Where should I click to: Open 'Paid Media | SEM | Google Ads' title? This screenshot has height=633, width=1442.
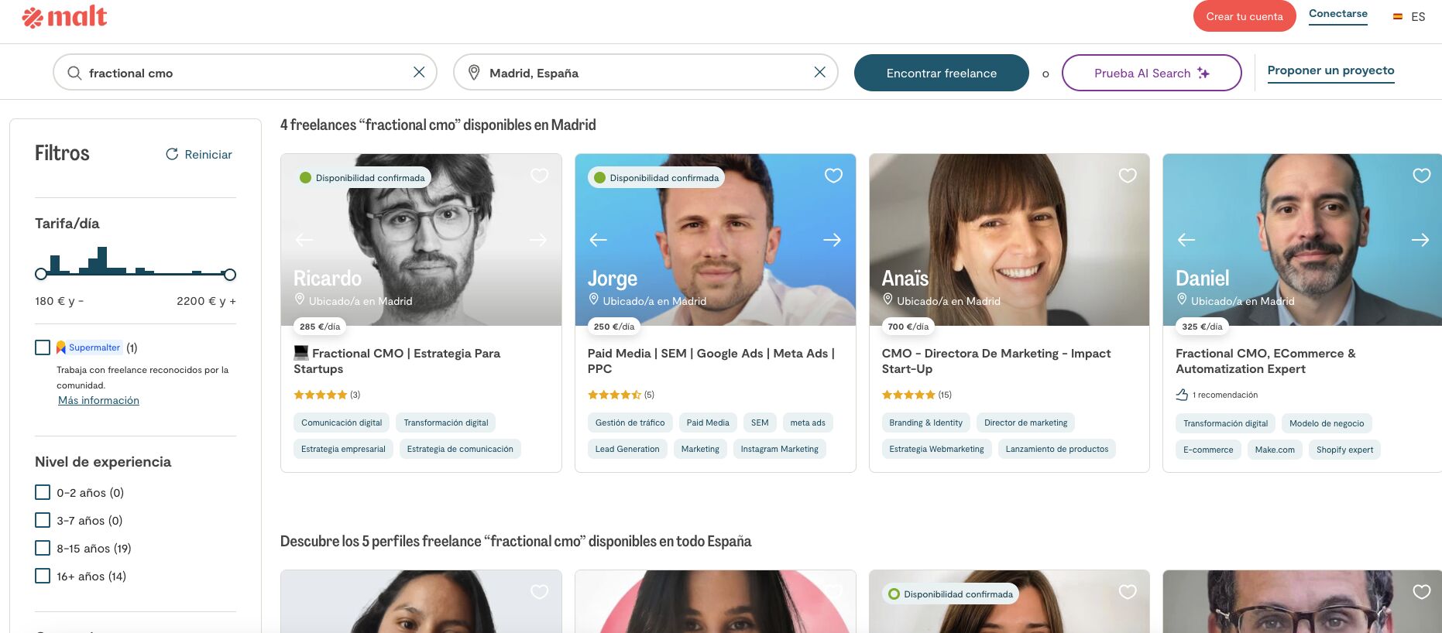point(711,361)
